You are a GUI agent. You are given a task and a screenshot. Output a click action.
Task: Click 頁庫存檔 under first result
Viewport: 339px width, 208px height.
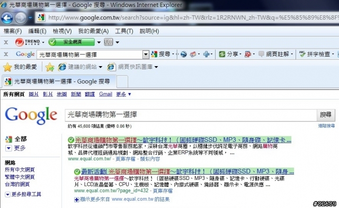tap(126, 159)
